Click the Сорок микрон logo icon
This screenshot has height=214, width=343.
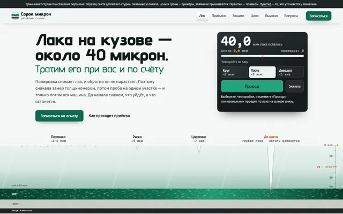[x=15, y=16]
